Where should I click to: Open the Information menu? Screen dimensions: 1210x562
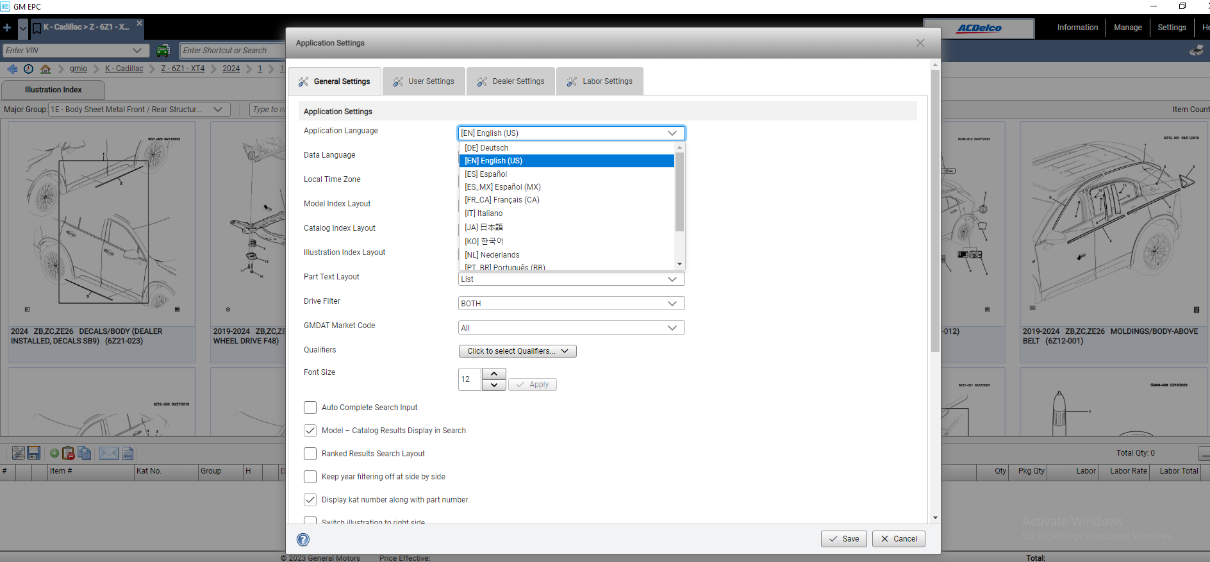pos(1077,28)
